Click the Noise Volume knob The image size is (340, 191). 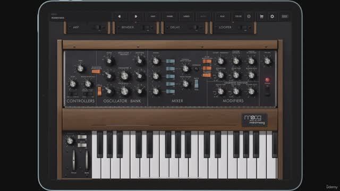coord(185,84)
